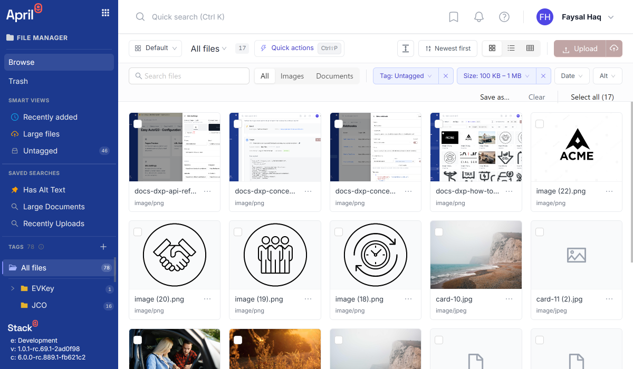Select checkbox on image (22).png card
The width and height of the screenshot is (633, 369).
[x=540, y=124]
